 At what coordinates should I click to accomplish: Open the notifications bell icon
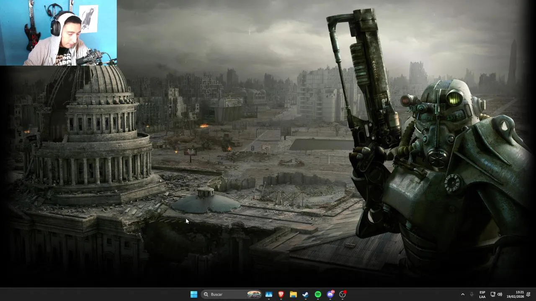point(528,294)
